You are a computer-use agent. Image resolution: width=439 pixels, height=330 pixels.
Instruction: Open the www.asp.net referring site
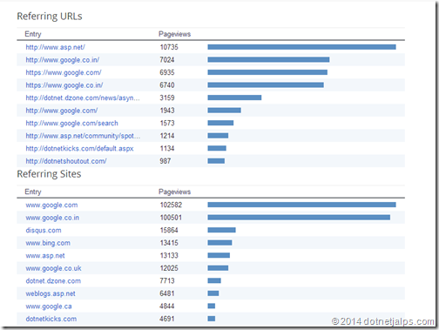[x=45, y=256]
